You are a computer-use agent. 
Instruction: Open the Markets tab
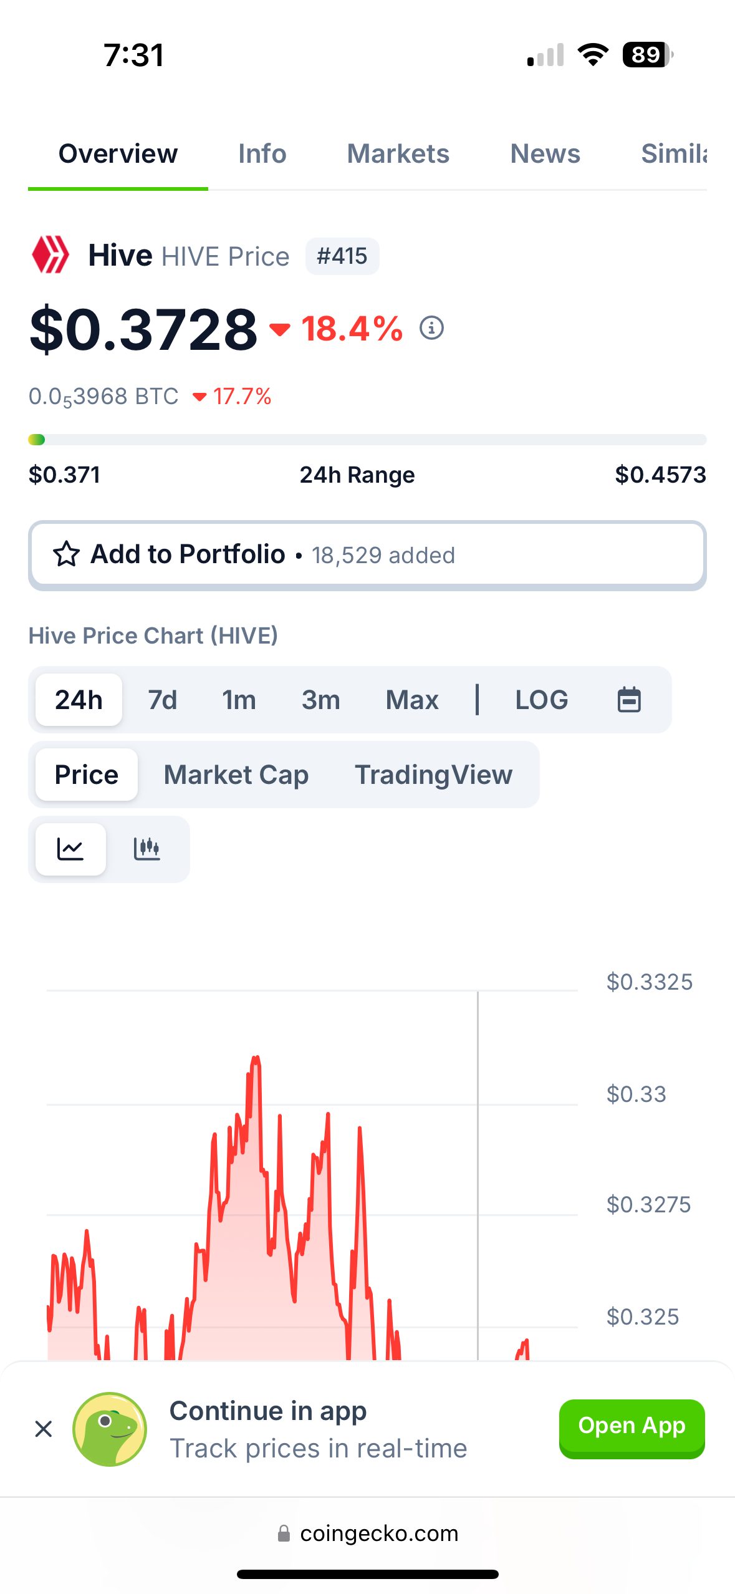click(398, 153)
